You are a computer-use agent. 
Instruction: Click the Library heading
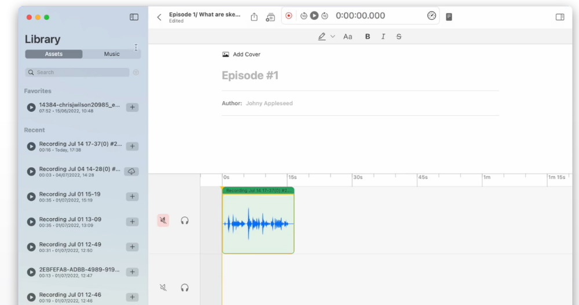click(x=42, y=39)
